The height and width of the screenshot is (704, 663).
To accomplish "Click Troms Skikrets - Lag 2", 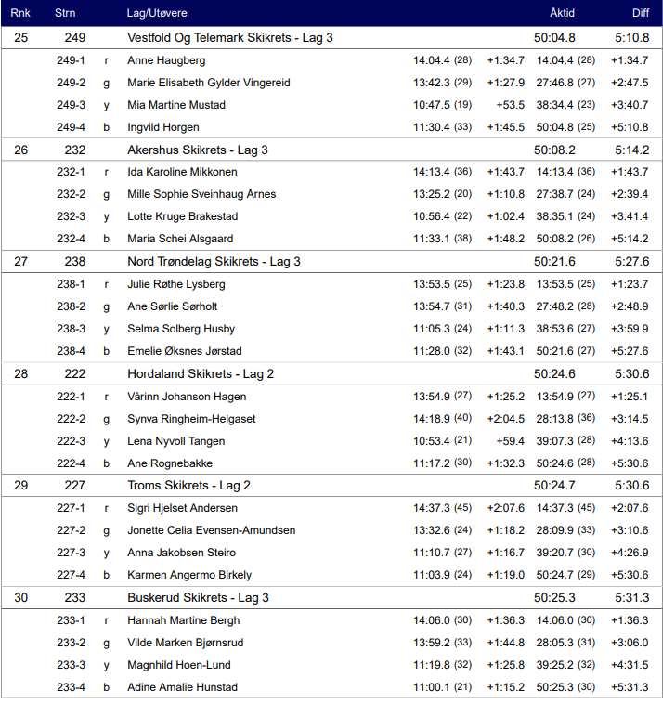I will [188, 486].
